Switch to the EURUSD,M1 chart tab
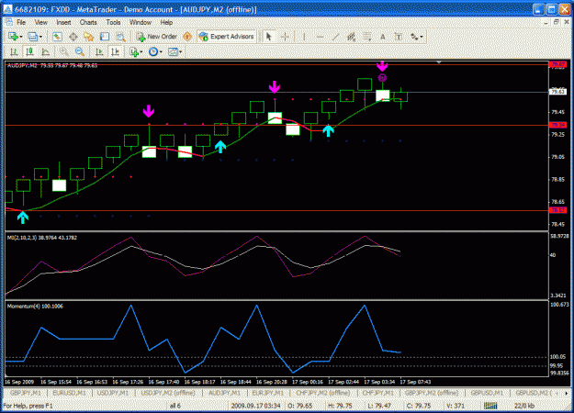 [x=70, y=393]
